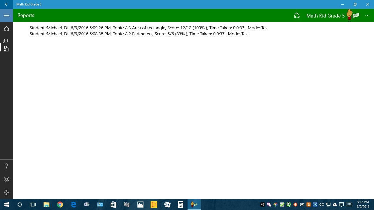Click the network tray icon
The width and height of the screenshot is (374, 210).
click(x=328, y=205)
